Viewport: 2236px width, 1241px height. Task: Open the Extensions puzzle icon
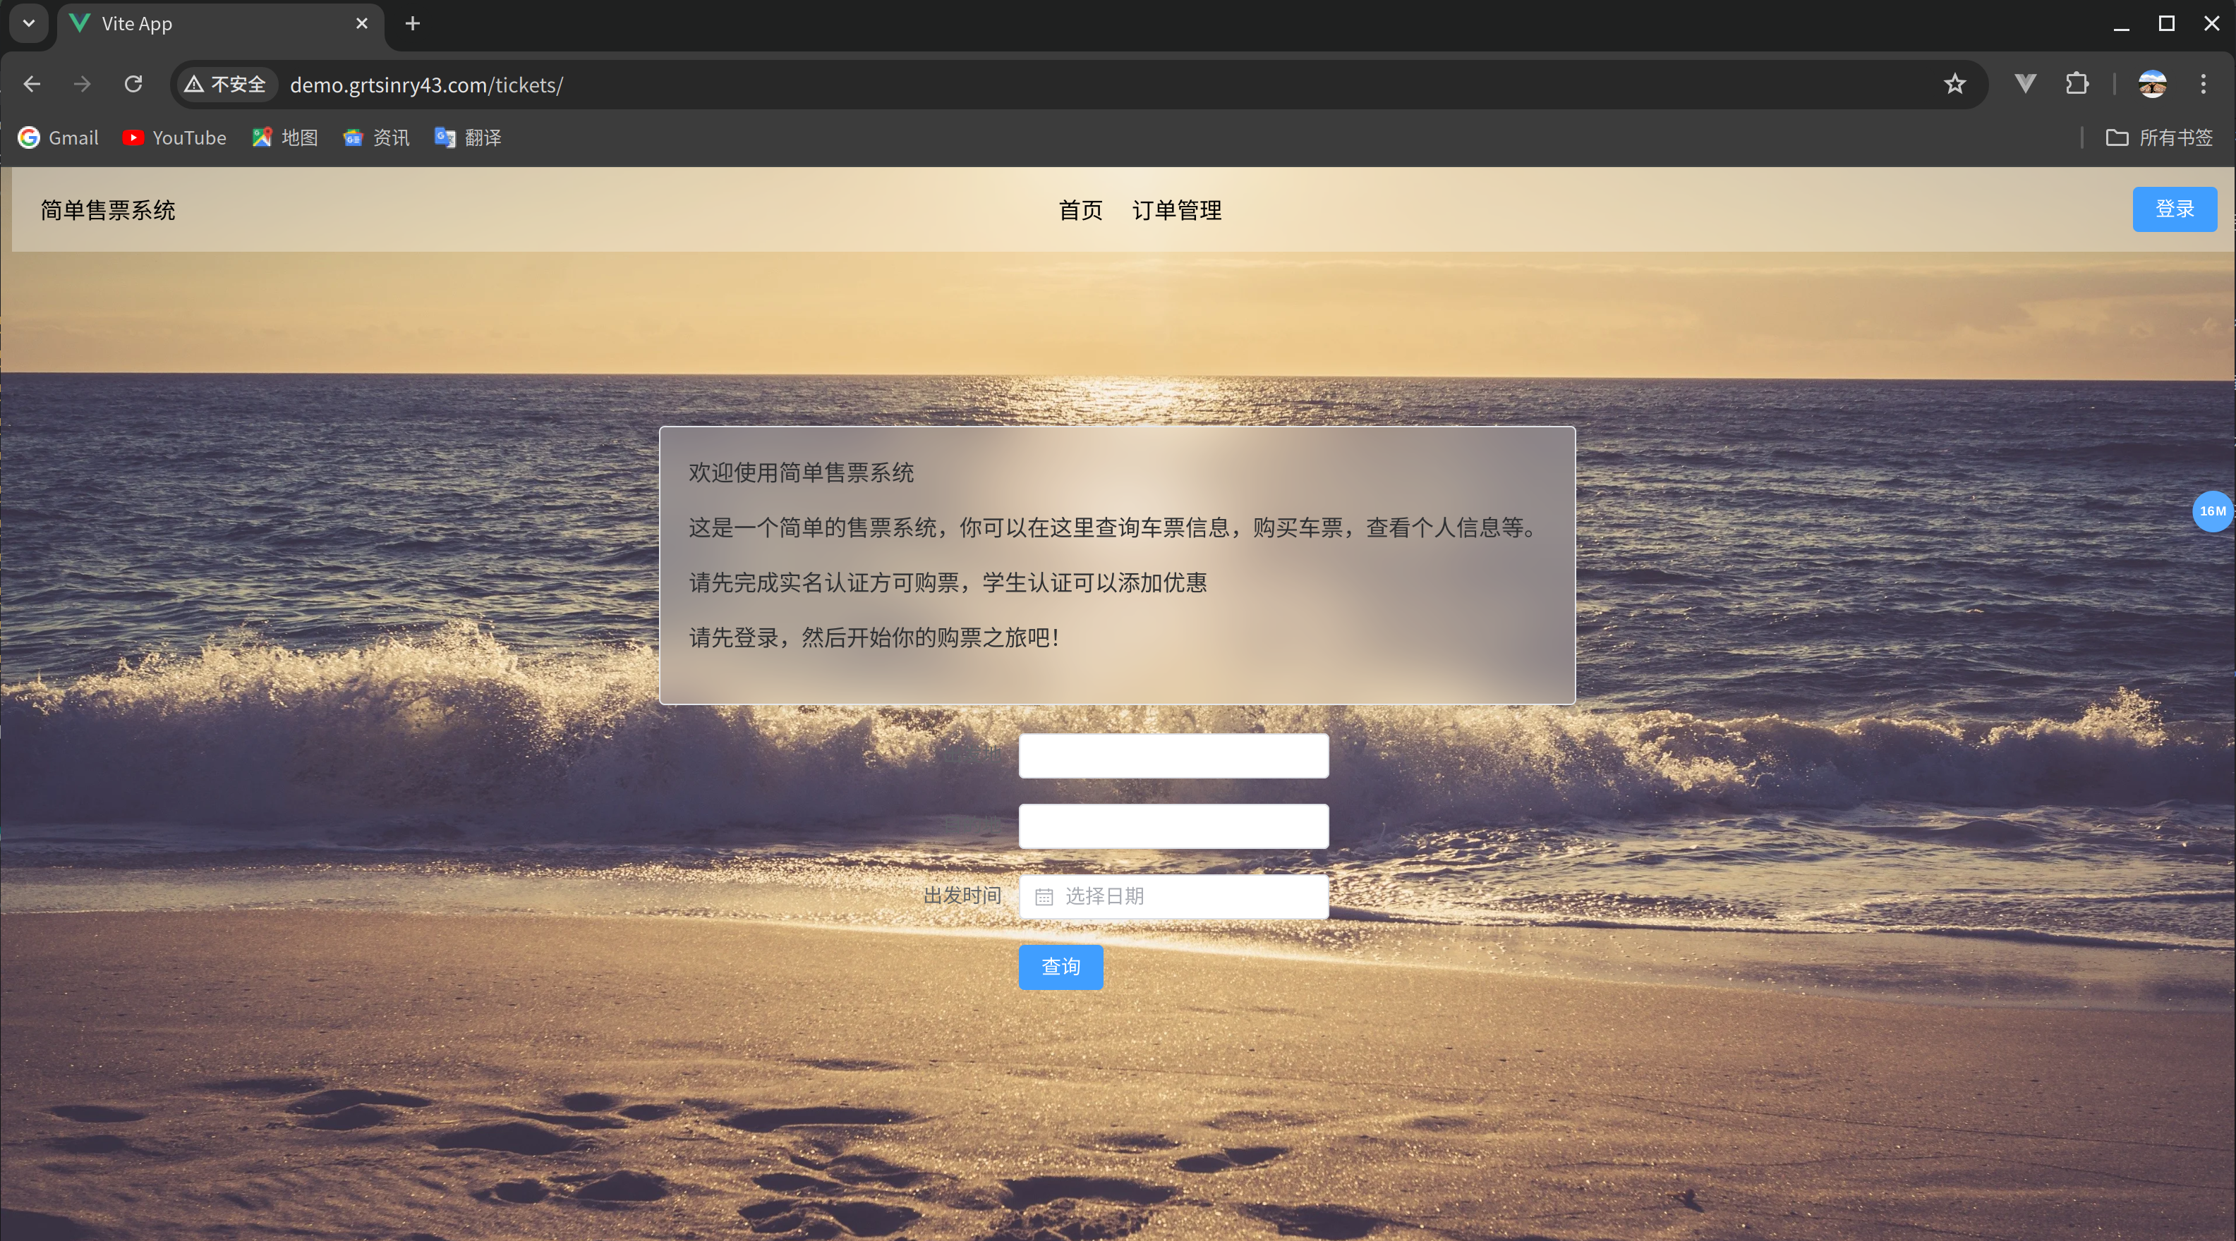pyautogui.click(x=2077, y=84)
